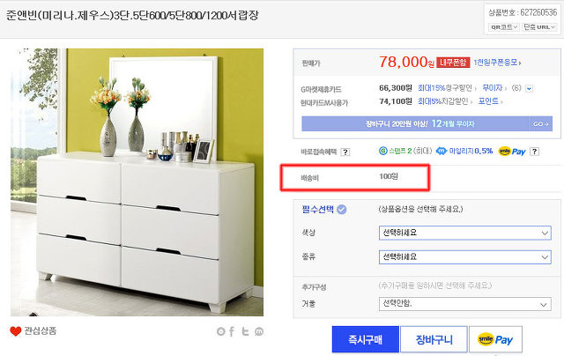Viewport: 564px width, 356px height.
Task: Click the question mark after Smile Pay
Action: point(535,152)
